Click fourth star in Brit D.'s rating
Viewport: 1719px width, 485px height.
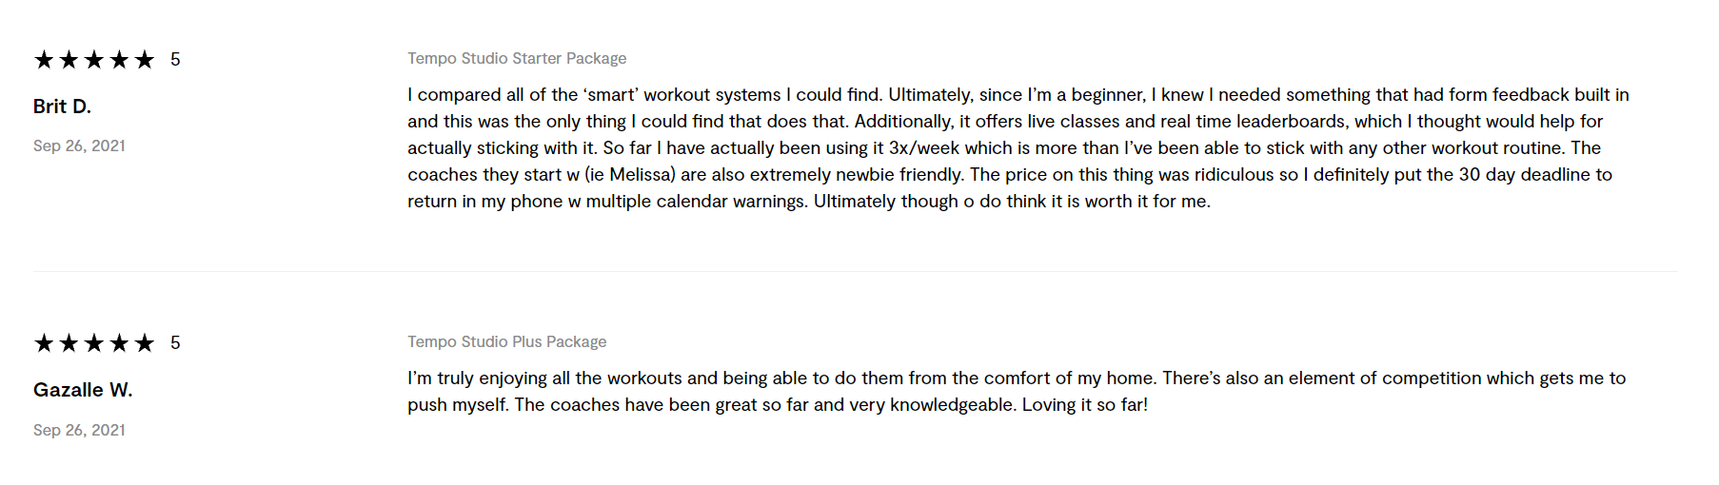coord(119,60)
